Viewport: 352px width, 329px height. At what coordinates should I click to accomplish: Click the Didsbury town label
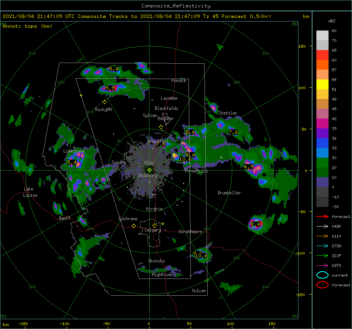coord(148,175)
